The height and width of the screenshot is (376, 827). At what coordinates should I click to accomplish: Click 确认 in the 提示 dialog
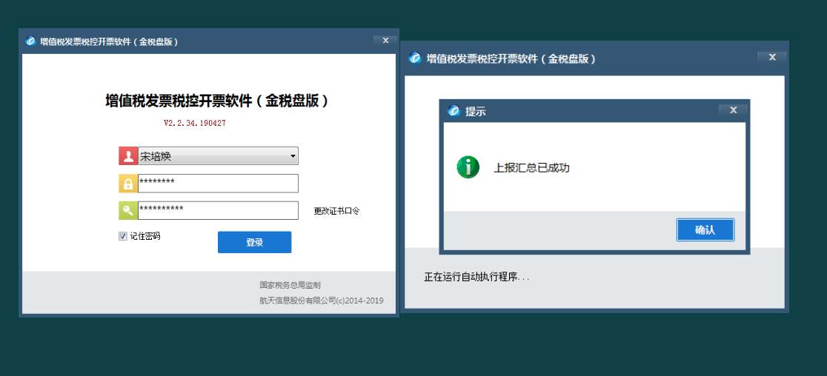(x=705, y=230)
